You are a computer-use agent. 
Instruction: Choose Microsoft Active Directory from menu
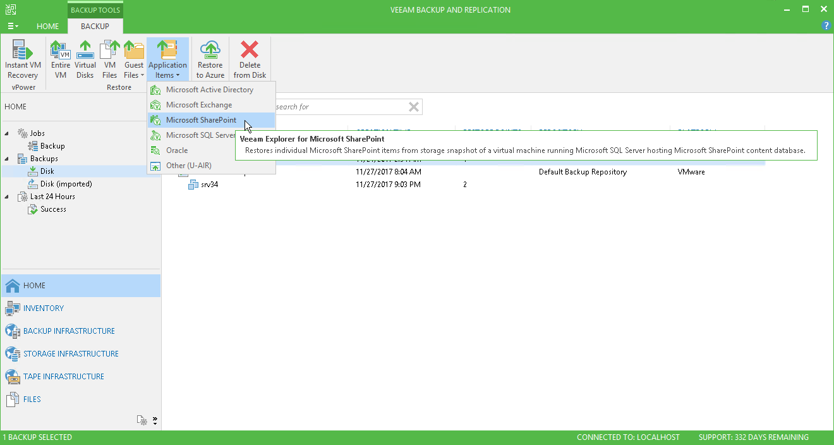(x=211, y=90)
